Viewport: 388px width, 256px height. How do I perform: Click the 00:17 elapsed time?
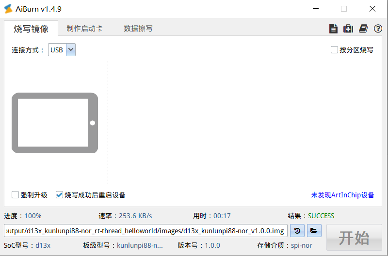[222, 216]
